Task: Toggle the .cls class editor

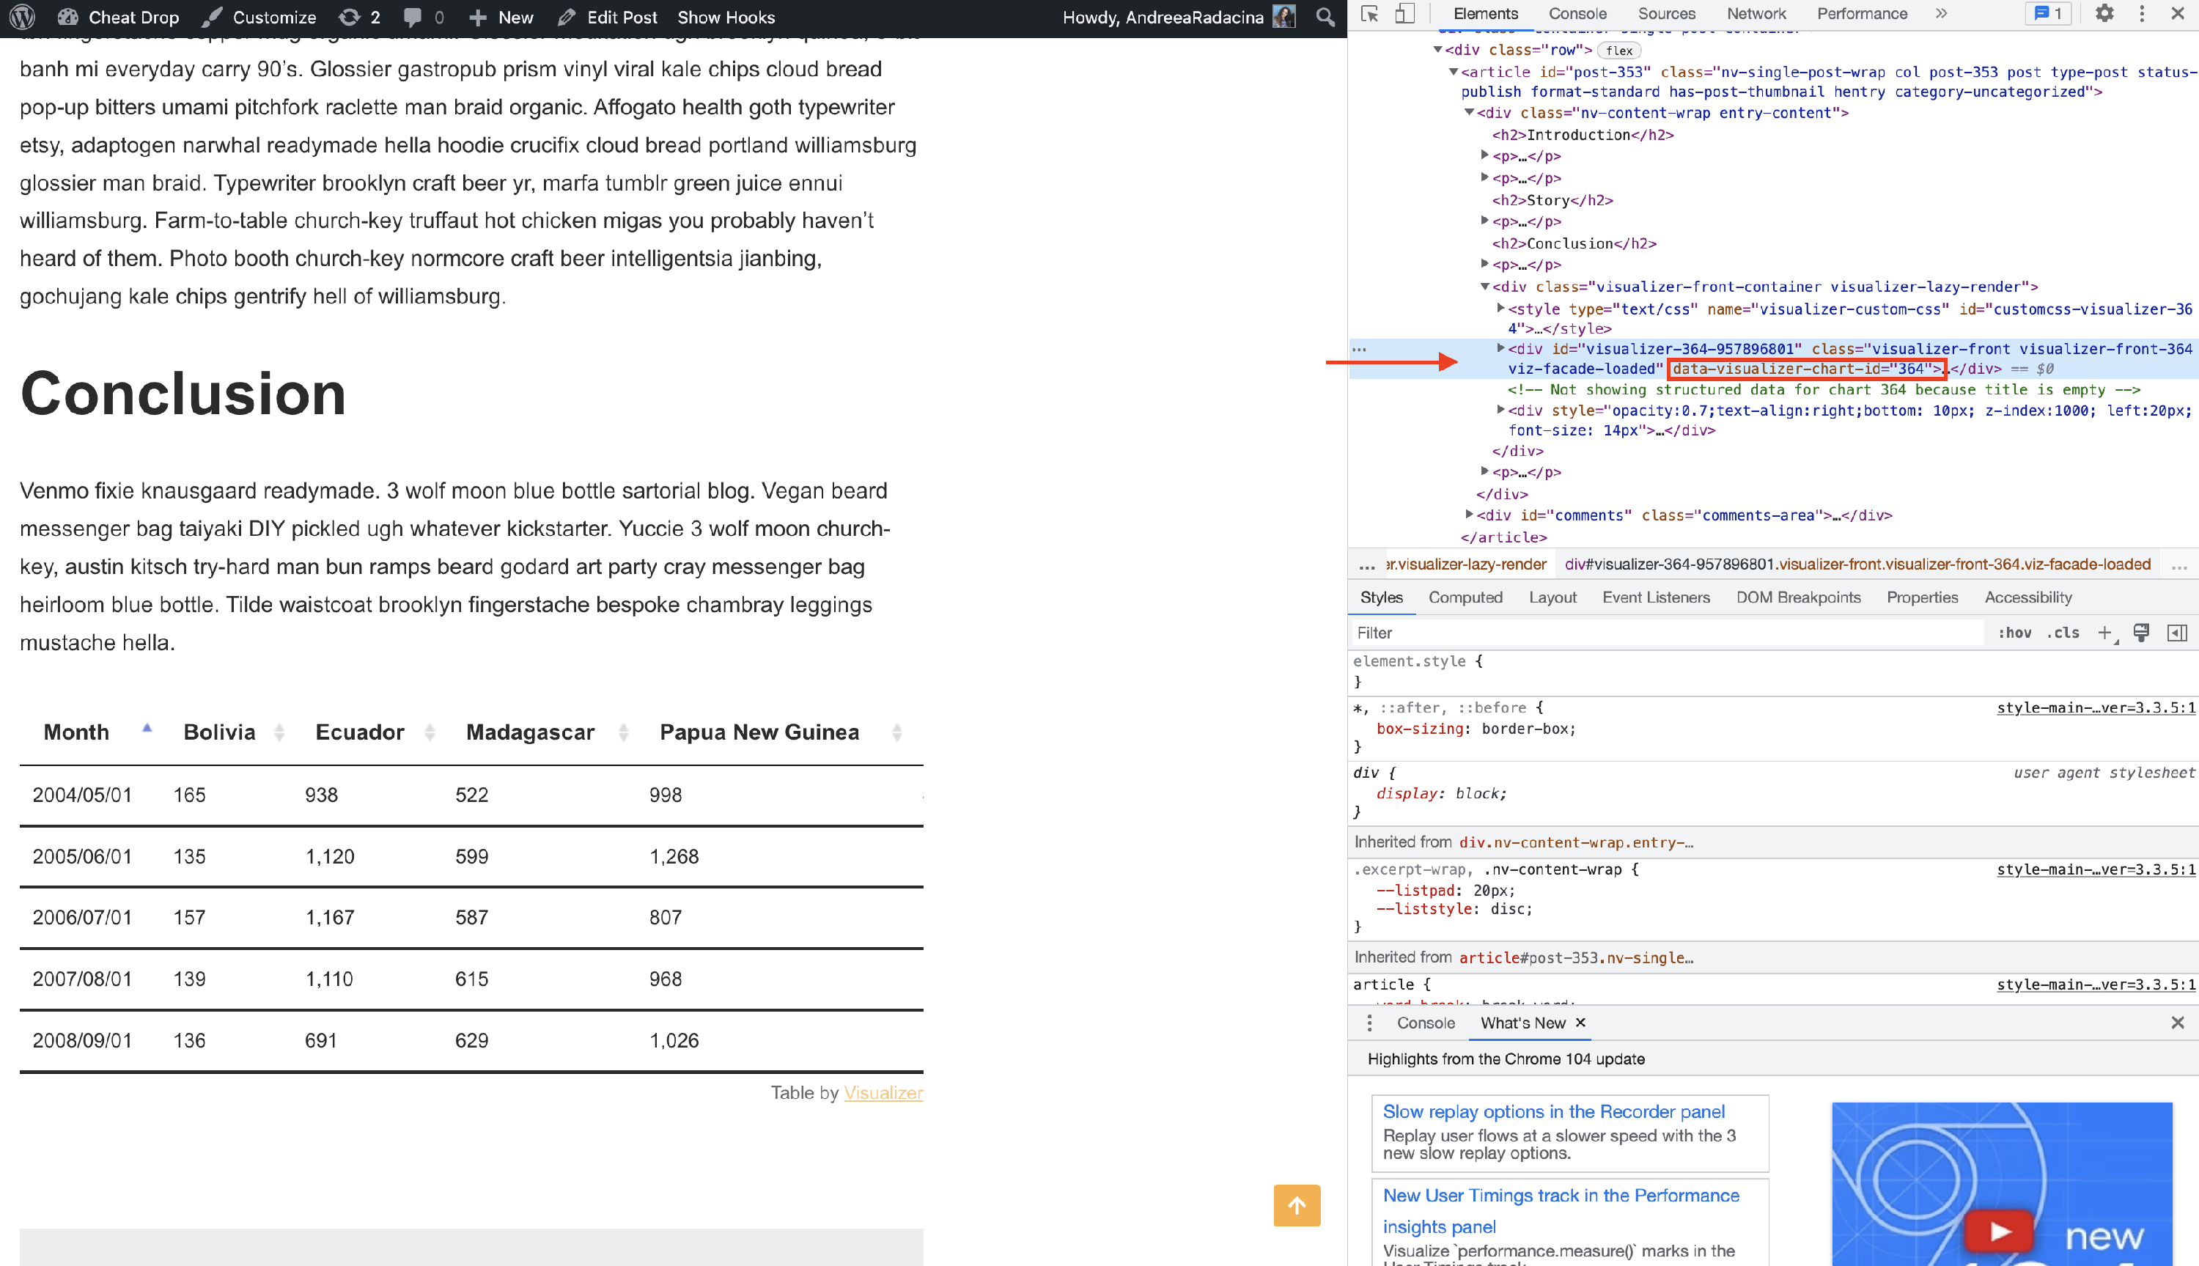Action: click(x=2063, y=633)
